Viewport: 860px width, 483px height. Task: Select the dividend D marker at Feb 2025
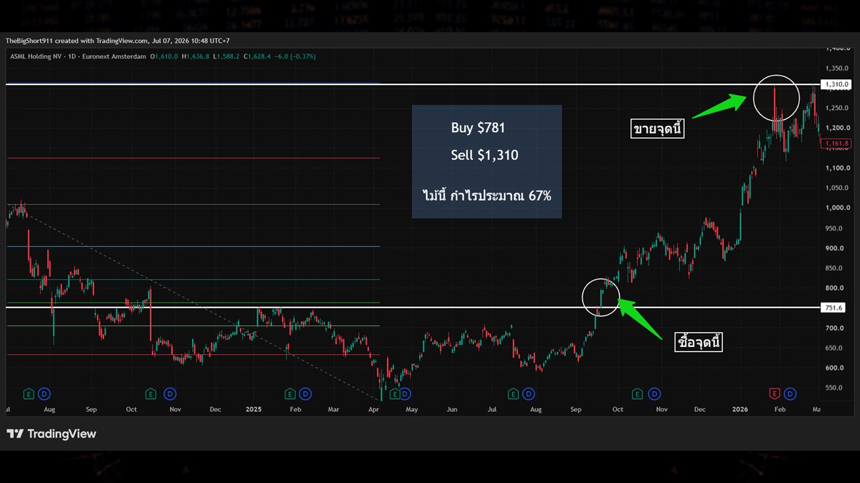pyautogui.click(x=305, y=394)
